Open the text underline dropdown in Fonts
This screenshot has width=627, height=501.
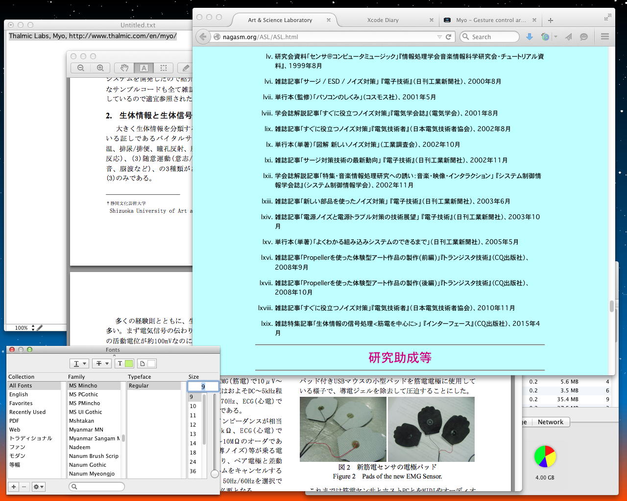coord(79,364)
